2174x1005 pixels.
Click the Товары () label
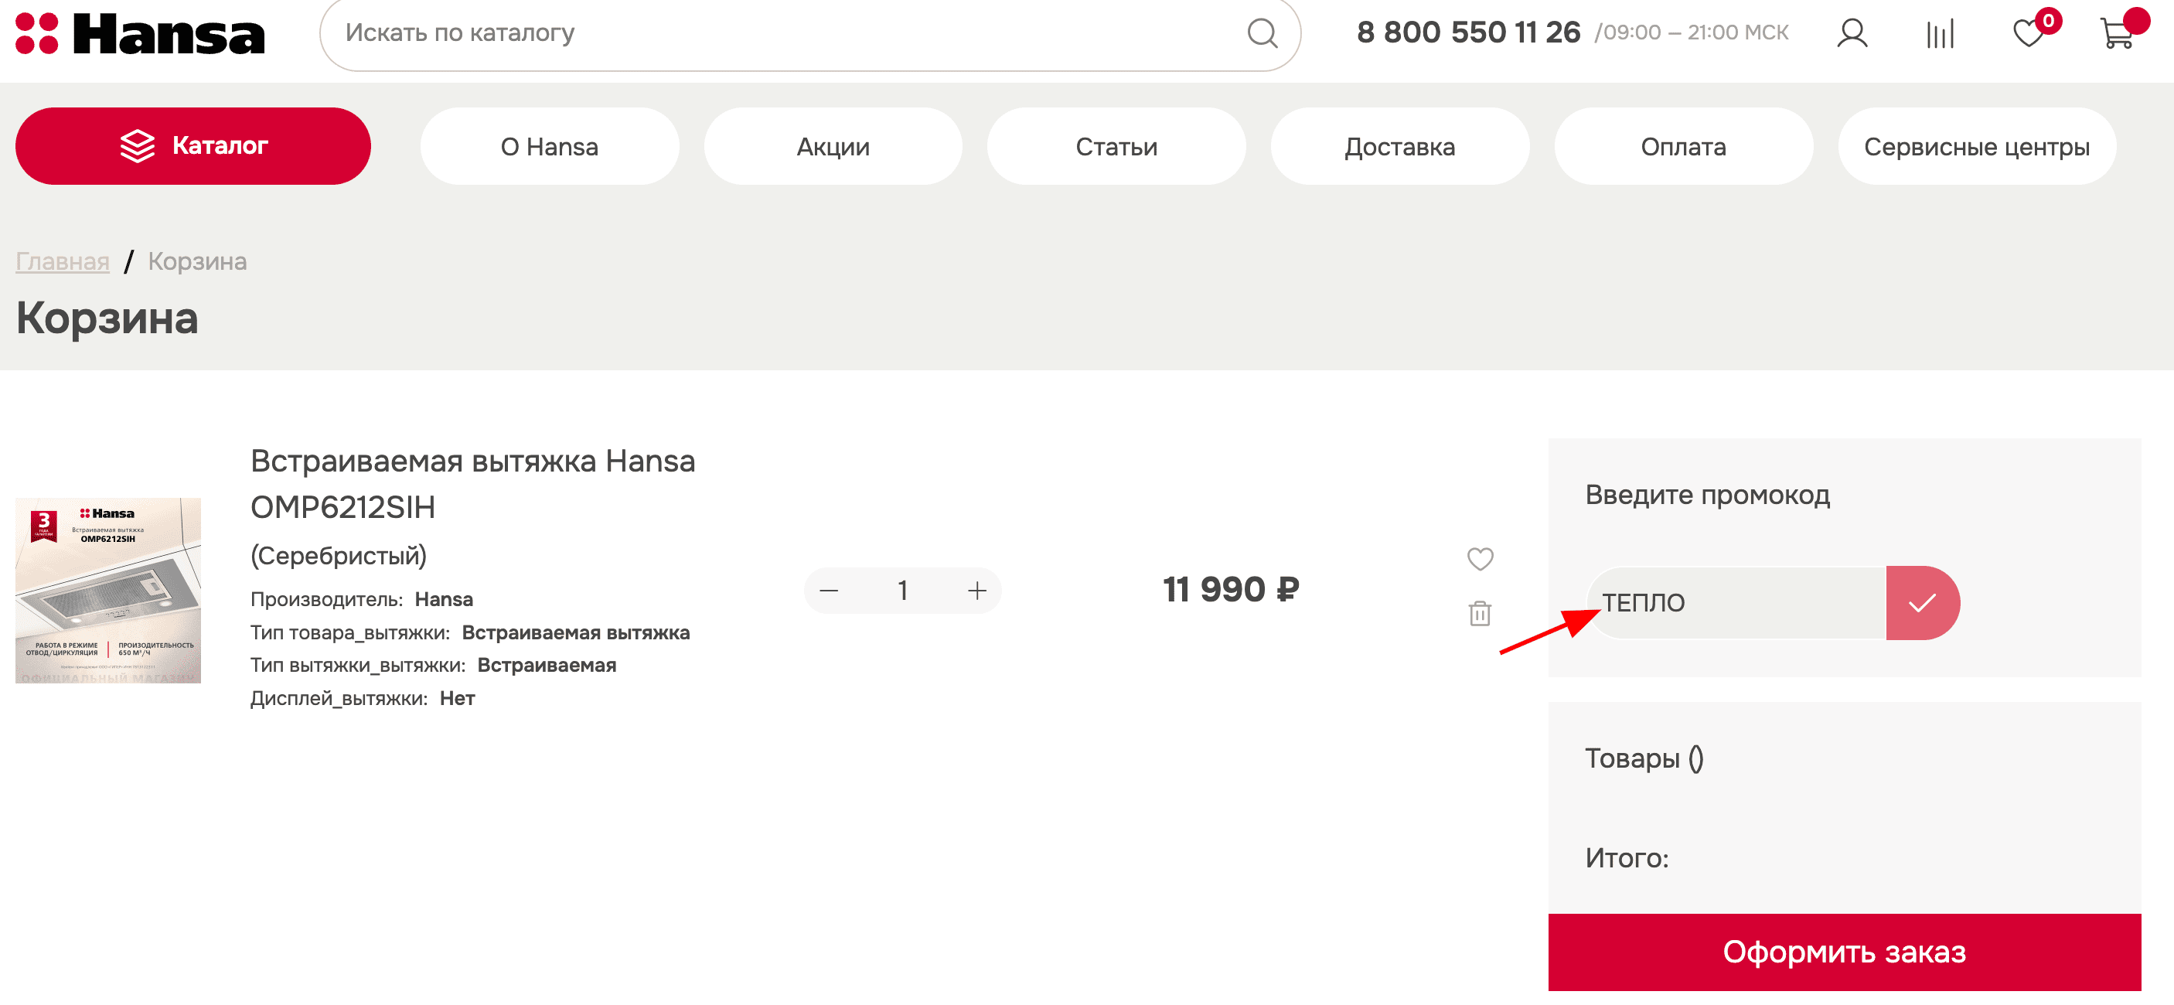(1644, 758)
